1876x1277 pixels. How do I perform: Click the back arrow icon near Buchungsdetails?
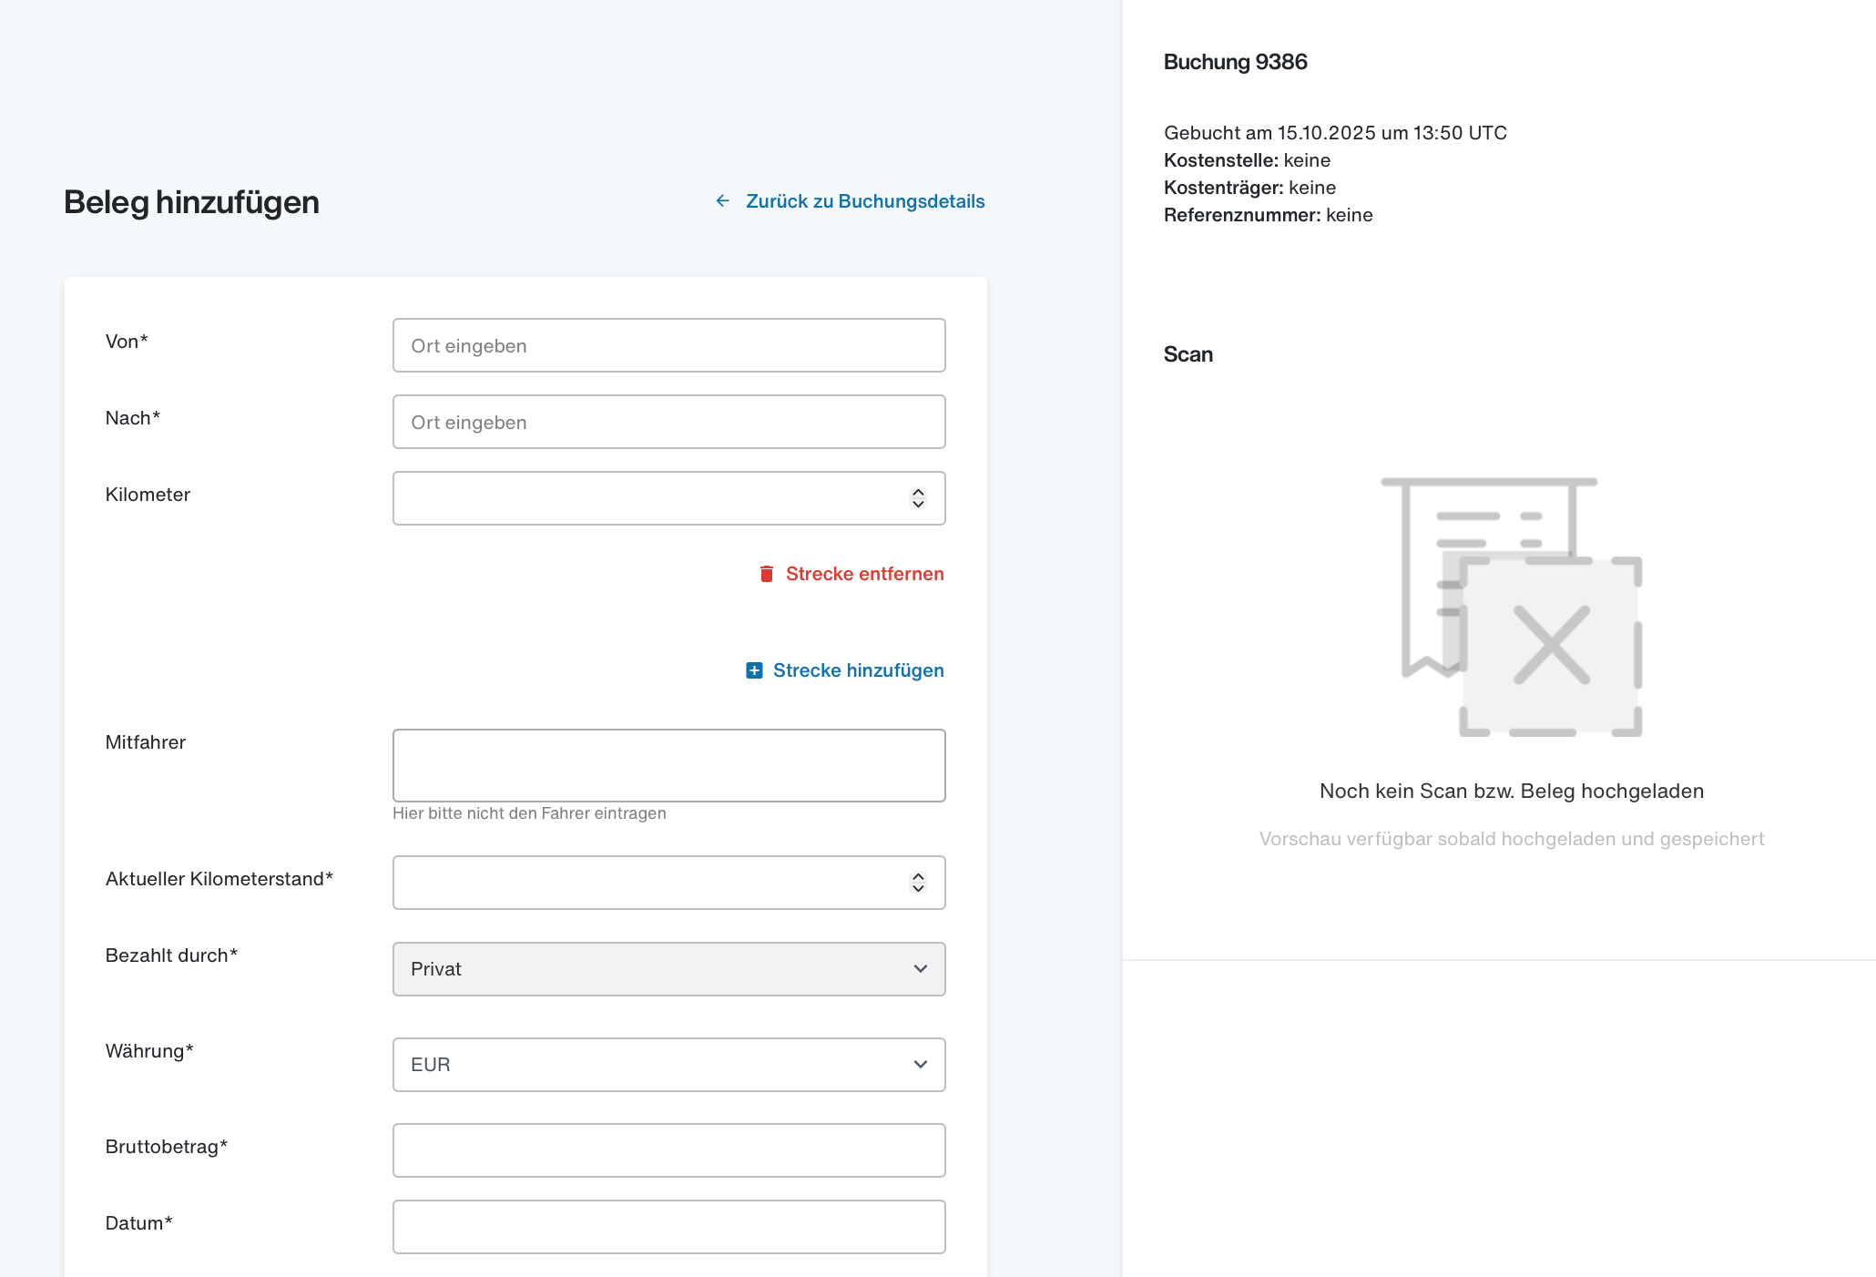[723, 201]
